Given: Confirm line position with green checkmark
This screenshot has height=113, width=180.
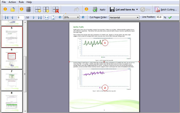Looking at the screenshot, I should (170, 17).
